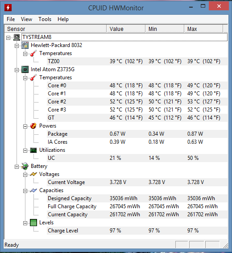
Task: Select the Core #2 temperature row
Action: (x=137, y=102)
